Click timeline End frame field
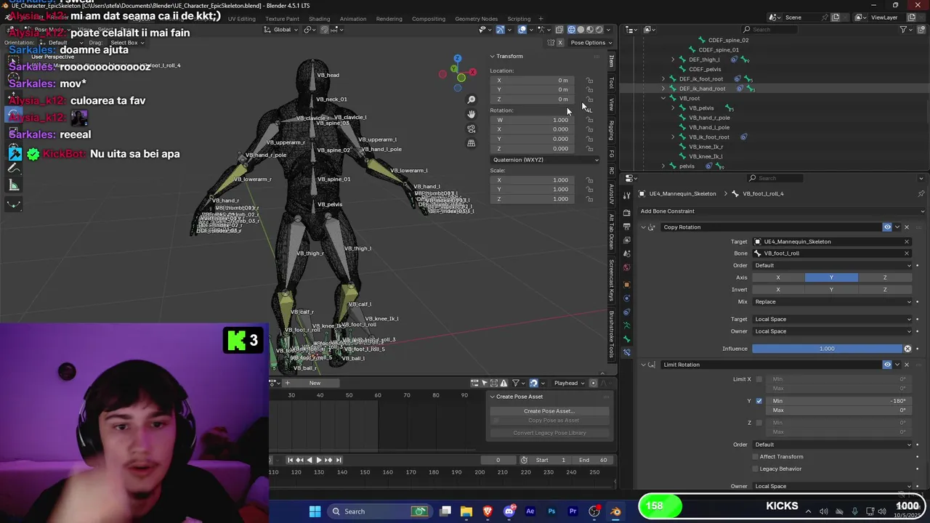The image size is (930, 523). click(x=594, y=460)
